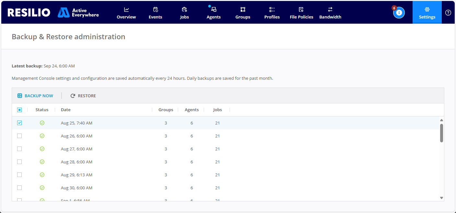Tick the Aug 28, 6:00 AM backup checkbox
This screenshot has width=456, height=213.
coord(19,162)
